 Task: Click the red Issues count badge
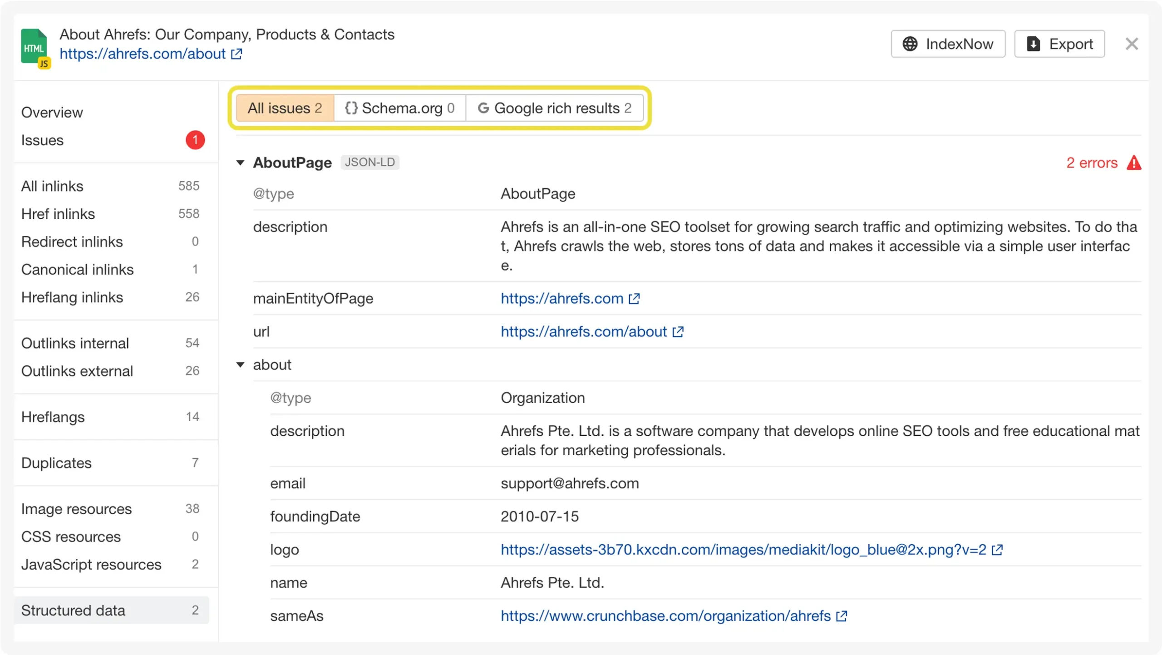[x=195, y=140]
